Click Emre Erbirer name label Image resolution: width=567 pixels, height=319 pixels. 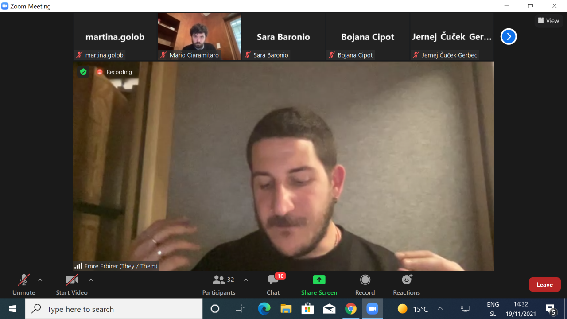[x=121, y=266]
